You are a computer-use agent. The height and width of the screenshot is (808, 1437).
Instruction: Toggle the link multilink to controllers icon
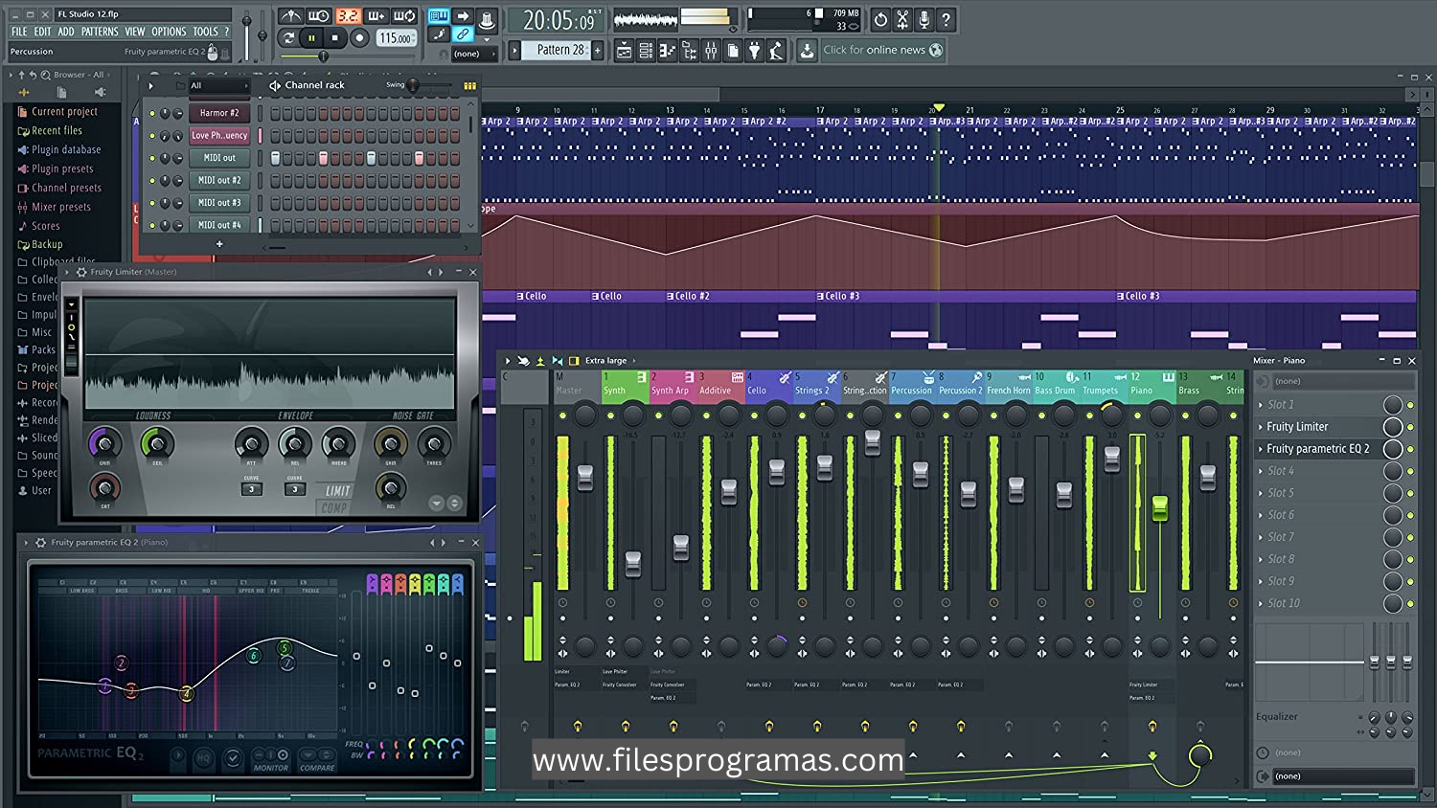(462, 34)
